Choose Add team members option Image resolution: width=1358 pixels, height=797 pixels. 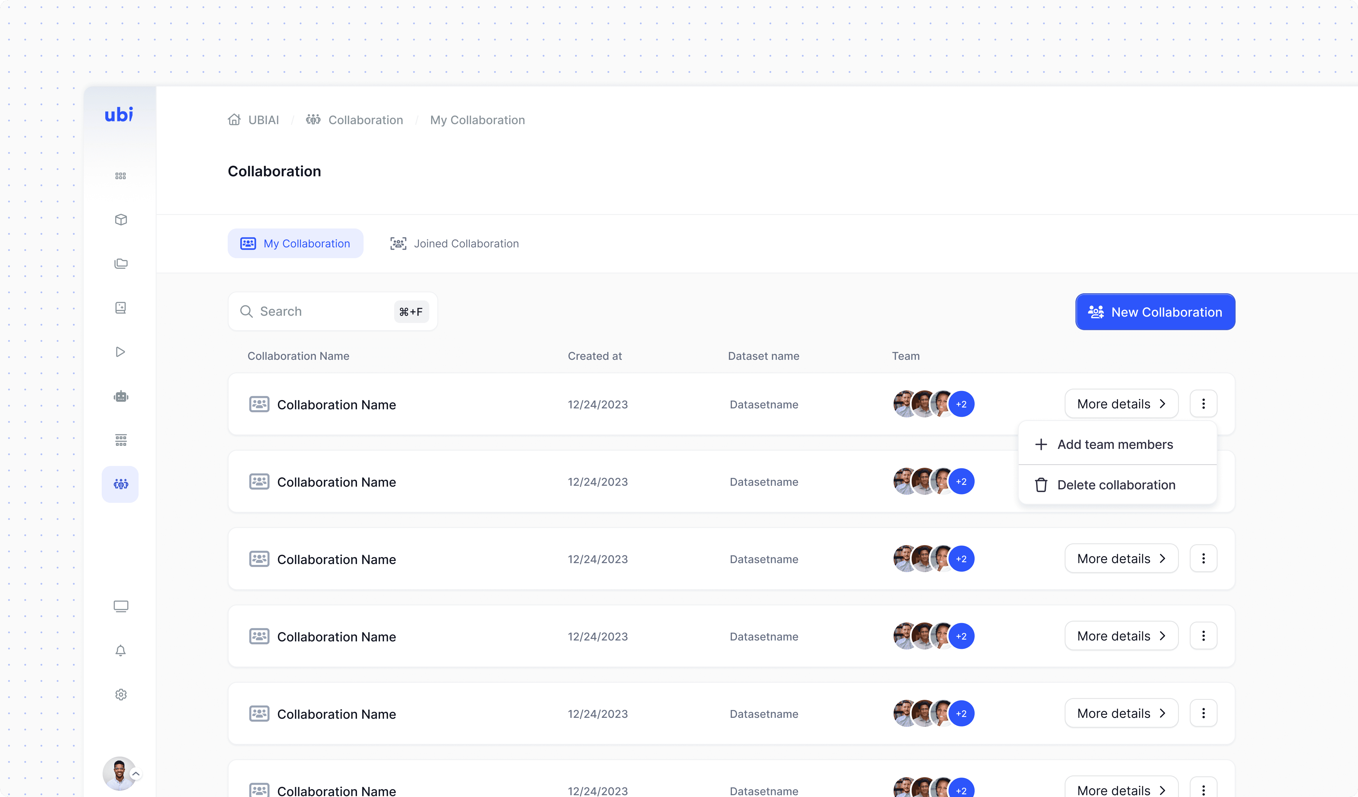coord(1114,444)
